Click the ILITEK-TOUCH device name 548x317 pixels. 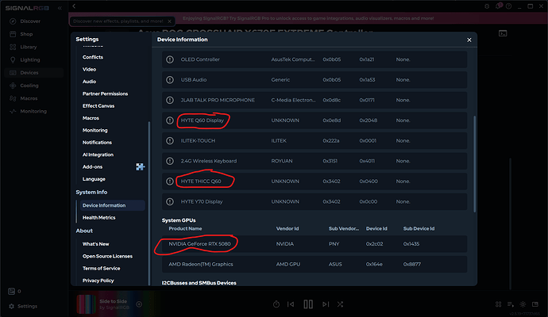[198, 141]
